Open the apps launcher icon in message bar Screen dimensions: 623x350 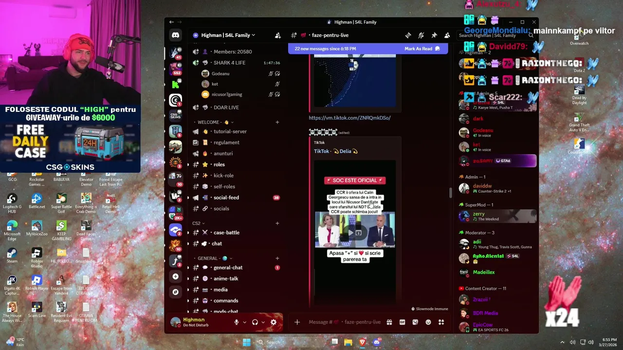click(441, 322)
